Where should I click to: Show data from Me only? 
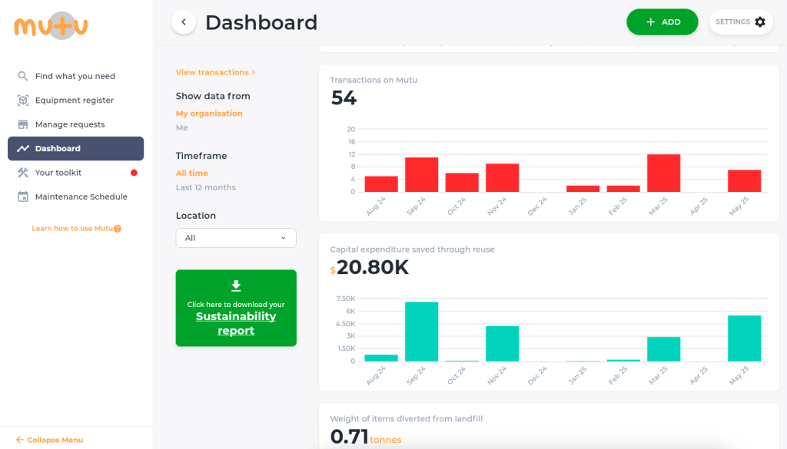tap(181, 127)
